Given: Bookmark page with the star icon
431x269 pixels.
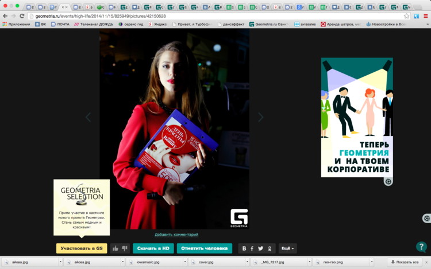Looking at the screenshot, I should click(407, 16).
